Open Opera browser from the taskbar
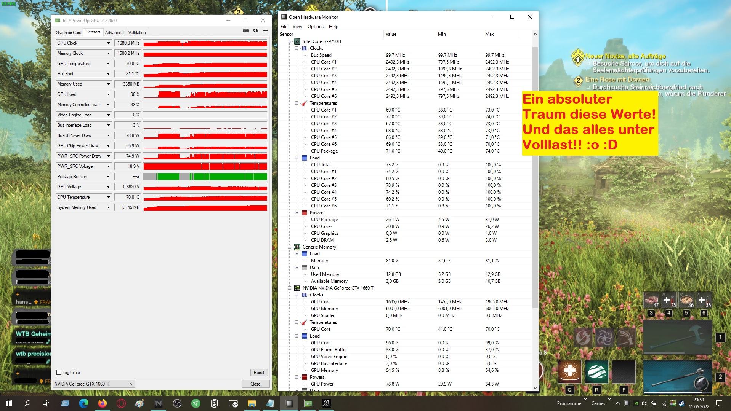Image resolution: width=731 pixels, height=411 pixels. click(x=121, y=403)
